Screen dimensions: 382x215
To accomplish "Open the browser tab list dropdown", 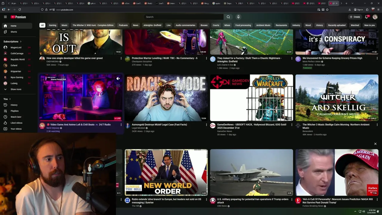I will 352,3.
